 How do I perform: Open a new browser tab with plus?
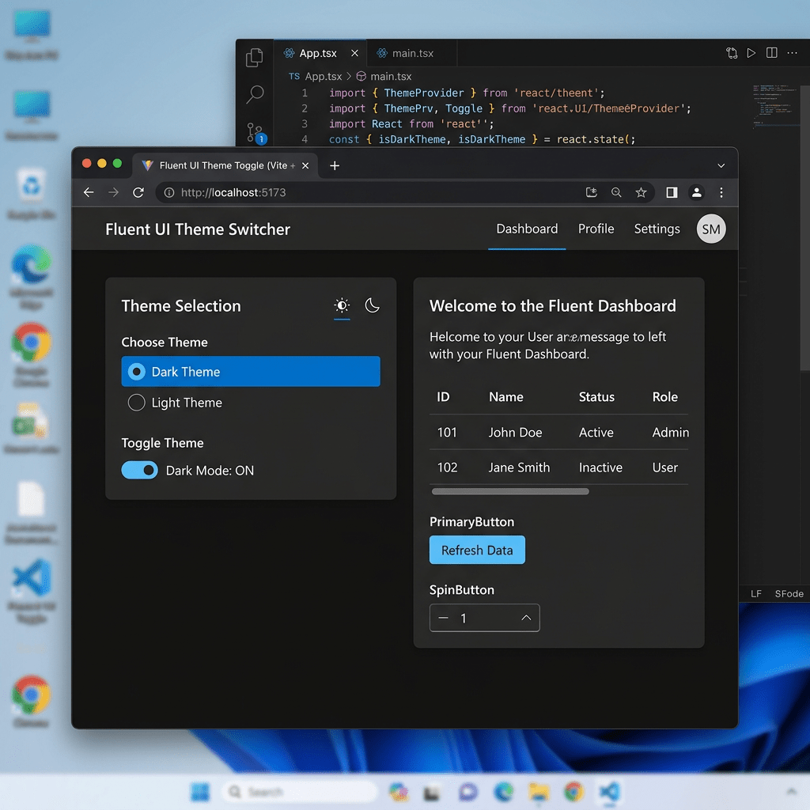point(335,165)
